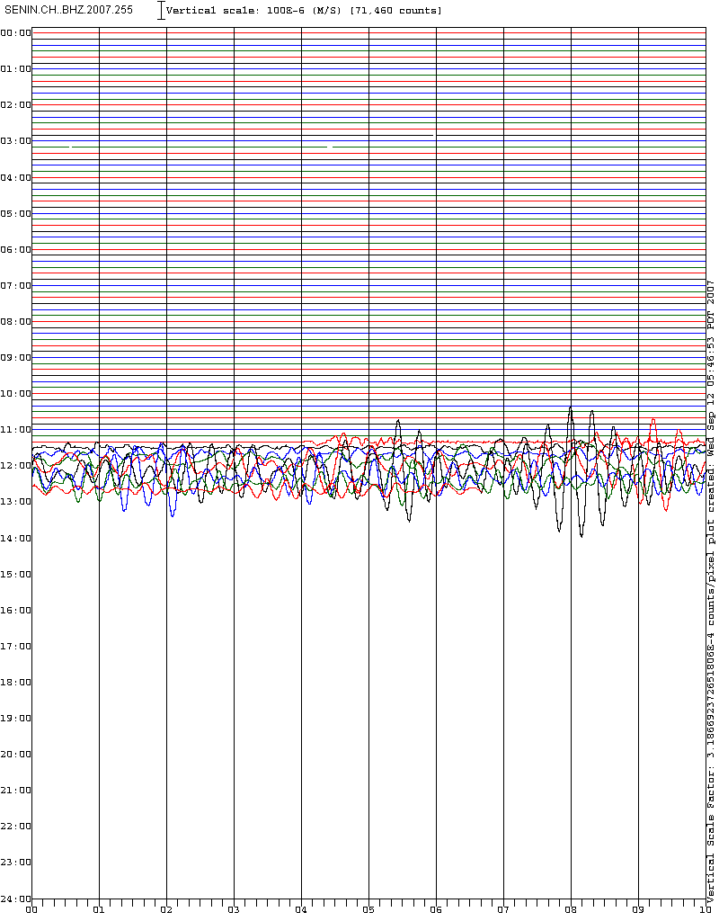Click the 10 minute label on bottom axis

click(706, 910)
